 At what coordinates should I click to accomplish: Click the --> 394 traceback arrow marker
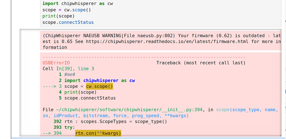coord(52,133)
